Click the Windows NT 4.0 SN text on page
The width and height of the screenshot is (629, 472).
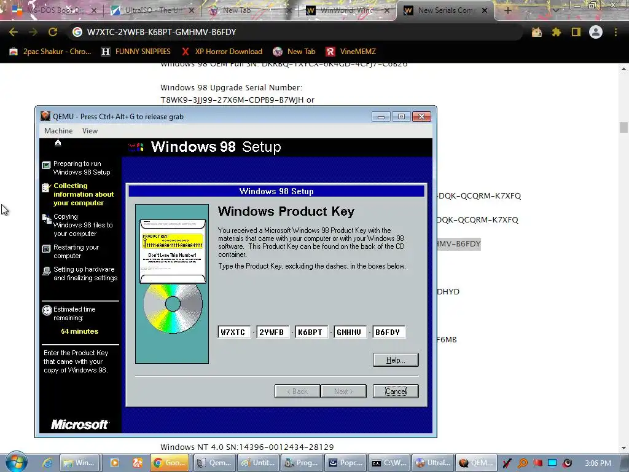(247, 447)
